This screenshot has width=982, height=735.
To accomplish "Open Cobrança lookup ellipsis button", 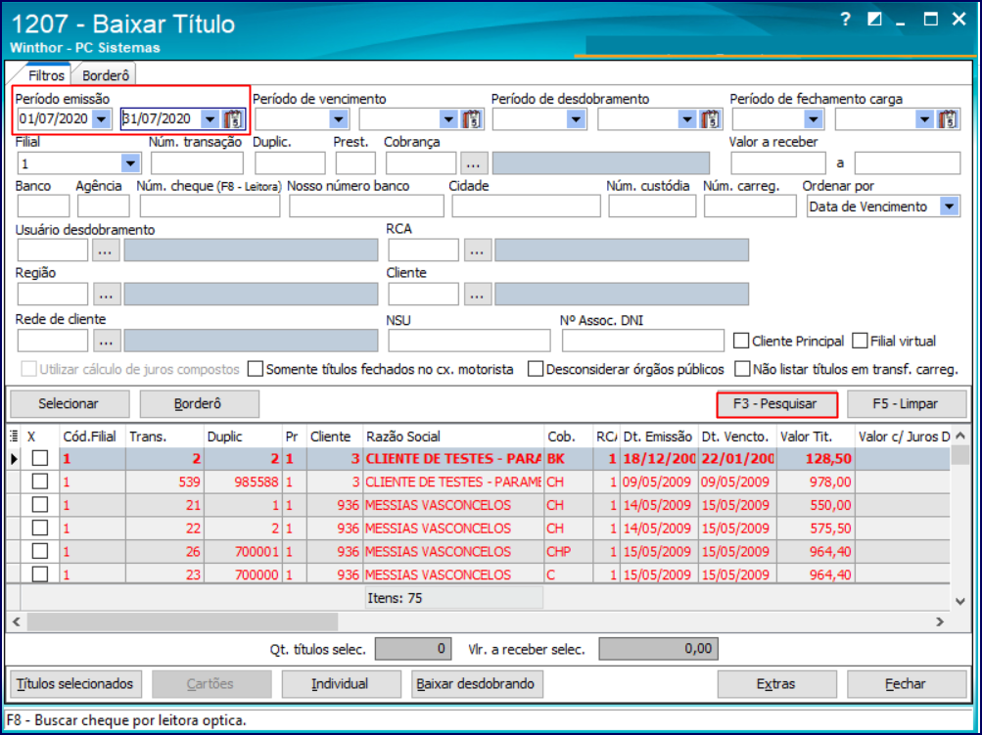I will click(x=474, y=163).
